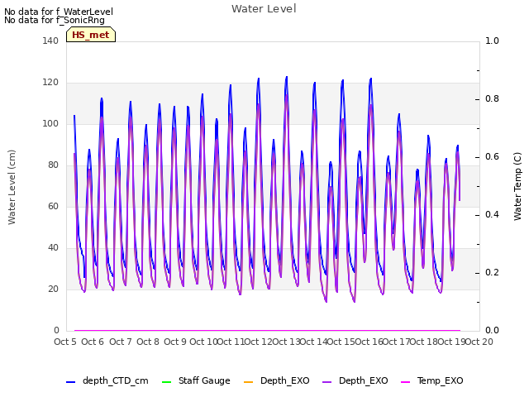Image resolution: width=529 pixels, height=397 pixels.
Task: Click the 0.2 tick on right axis
Action: pyautogui.click(x=492, y=272)
